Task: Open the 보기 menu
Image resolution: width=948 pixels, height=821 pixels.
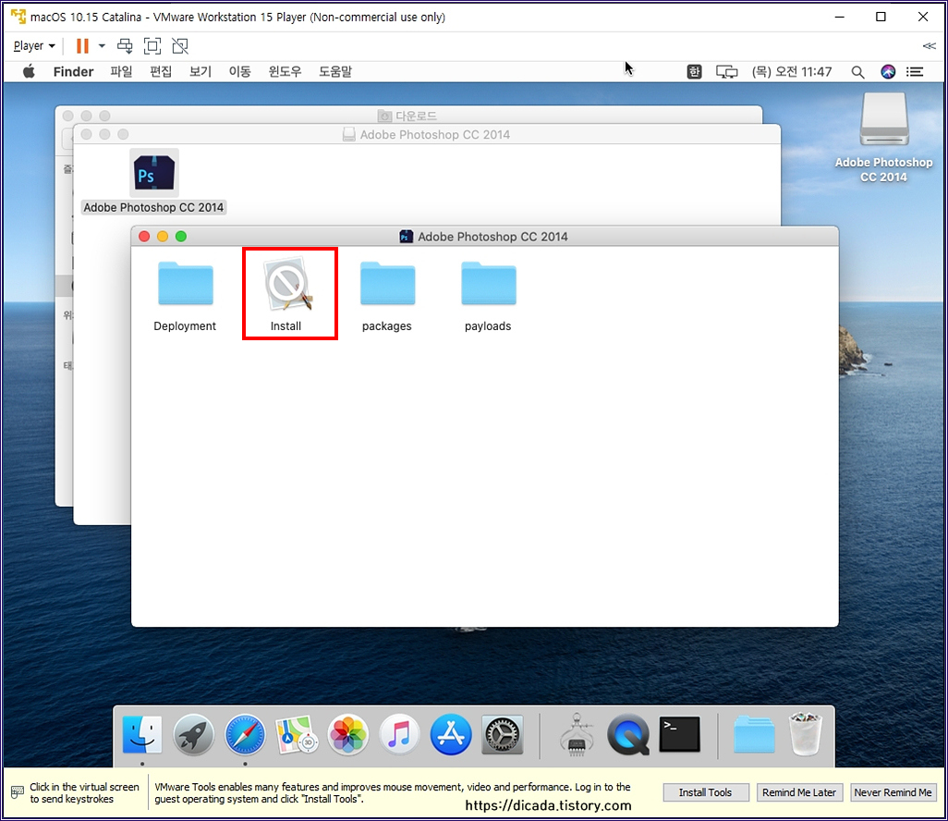Action: (x=201, y=71)
